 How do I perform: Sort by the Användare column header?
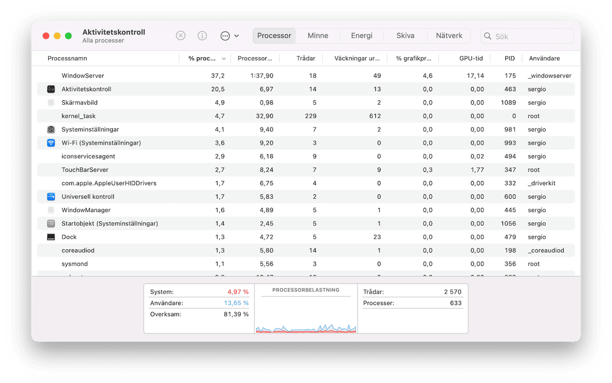(545, 58)
